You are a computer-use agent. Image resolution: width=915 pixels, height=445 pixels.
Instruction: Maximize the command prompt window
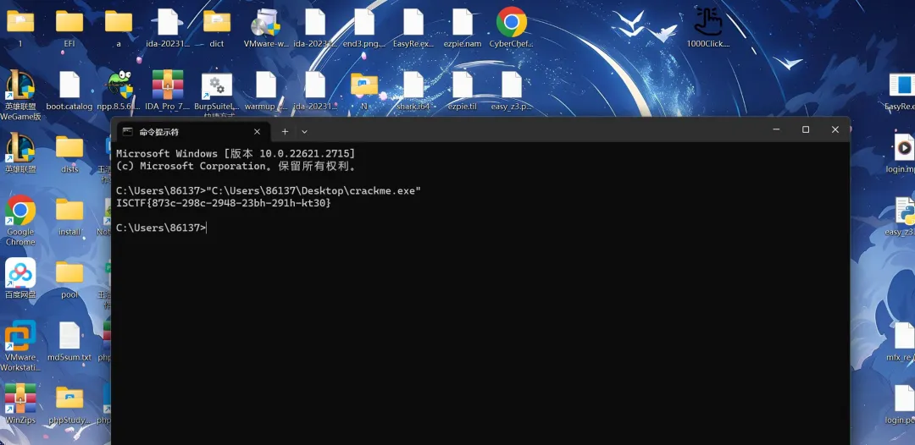(x=806, y=129)
